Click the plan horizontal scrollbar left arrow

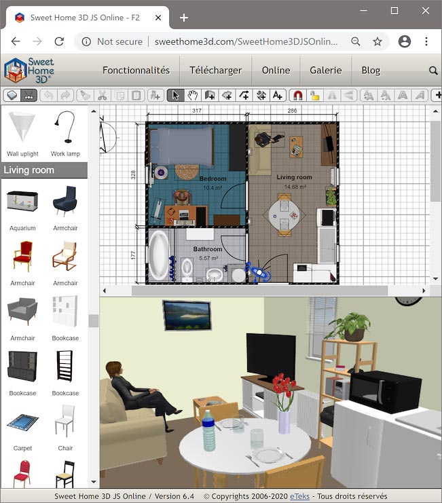click(105, 291)
